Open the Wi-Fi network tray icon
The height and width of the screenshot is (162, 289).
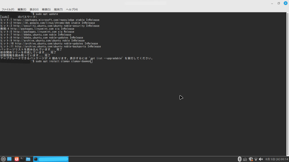[256, 159]
